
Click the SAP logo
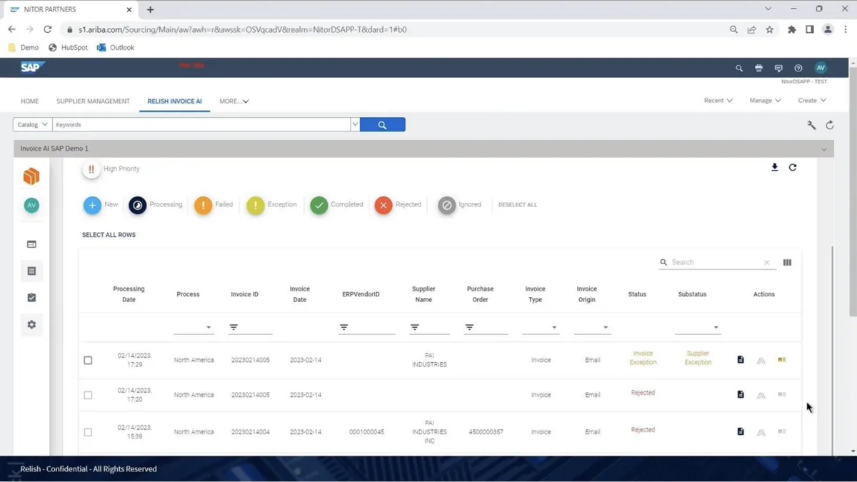pos(32,67)
